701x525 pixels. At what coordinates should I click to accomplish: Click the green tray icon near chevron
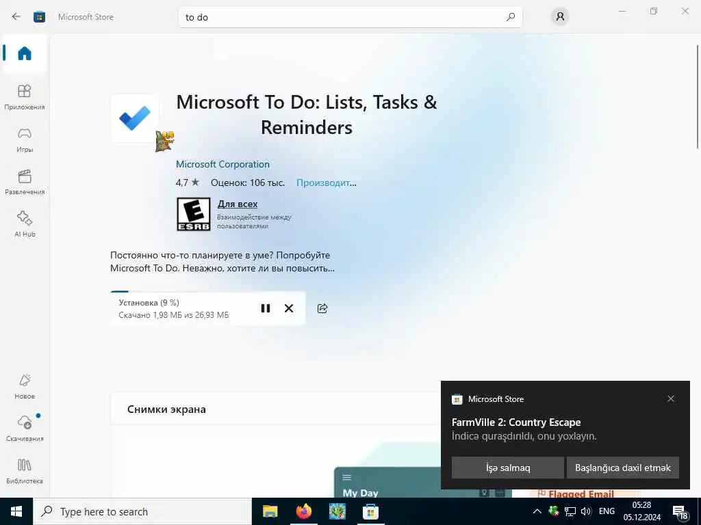(x=553, y=511)
